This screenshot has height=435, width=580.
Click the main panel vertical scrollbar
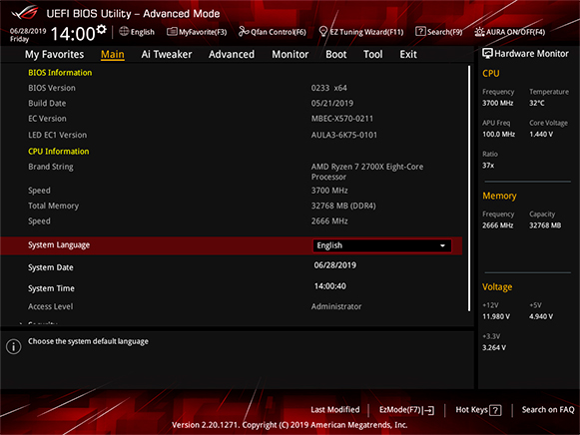click(x=469, y=189)
